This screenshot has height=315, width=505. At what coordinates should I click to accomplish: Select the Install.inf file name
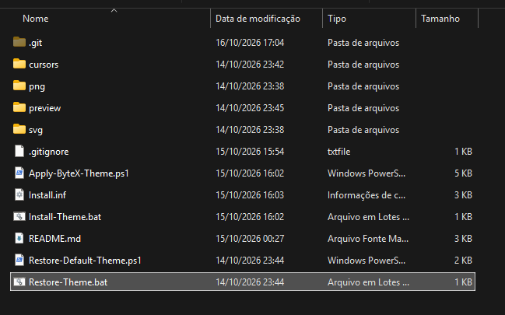click(x=47, y=195)
